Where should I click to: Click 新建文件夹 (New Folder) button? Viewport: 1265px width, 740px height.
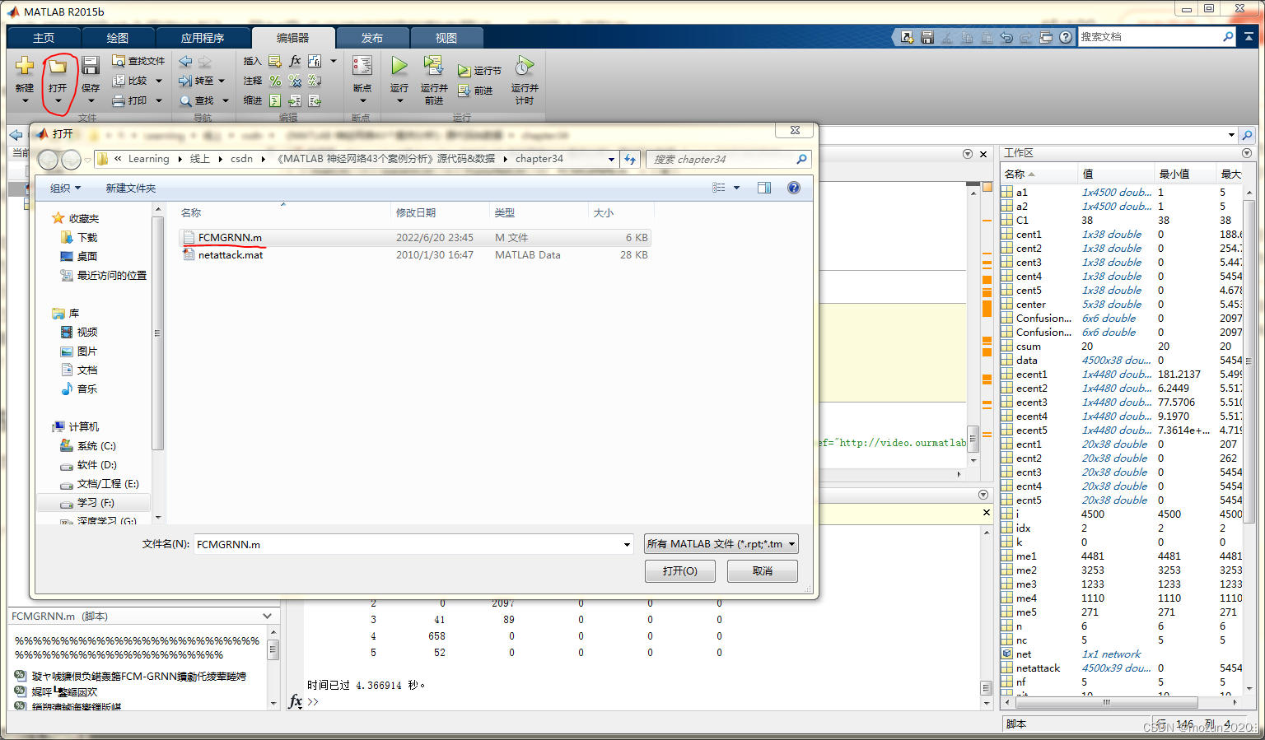click(x=131, y=188)
